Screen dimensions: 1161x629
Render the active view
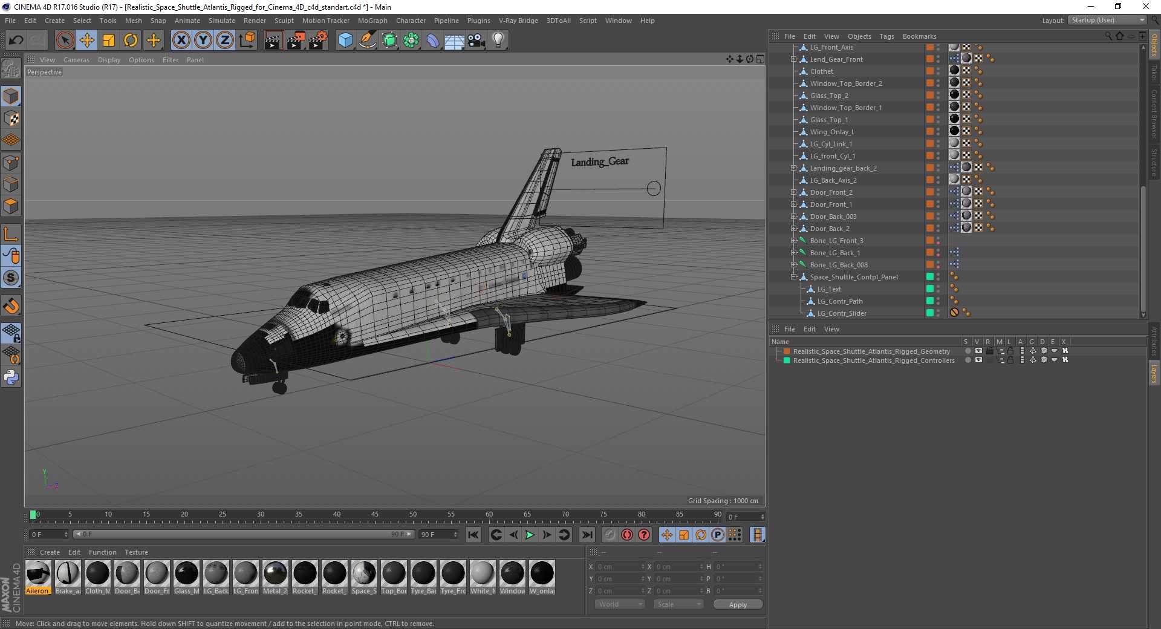tap(273, 41)
